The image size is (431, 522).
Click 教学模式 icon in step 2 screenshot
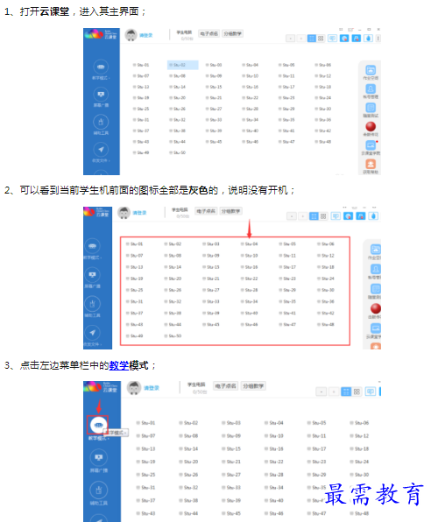coord(92,246)
